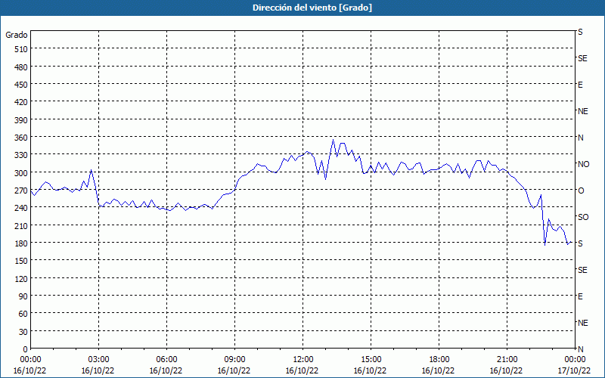The width and height of the screenshot is (605, 378).
Task: Click the 00:00 label above 17/10/22
Action: (x=575, y=360)
